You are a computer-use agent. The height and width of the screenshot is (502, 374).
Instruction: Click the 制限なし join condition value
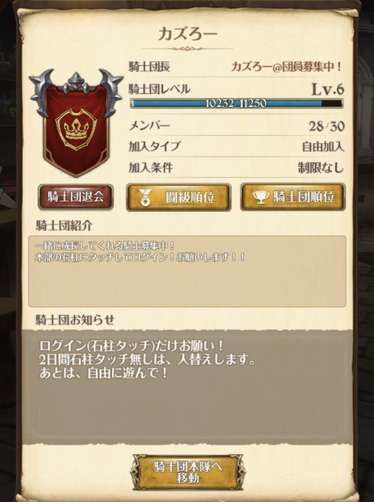[x=321, y=168]
